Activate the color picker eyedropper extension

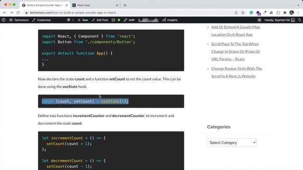coord(265,13)
